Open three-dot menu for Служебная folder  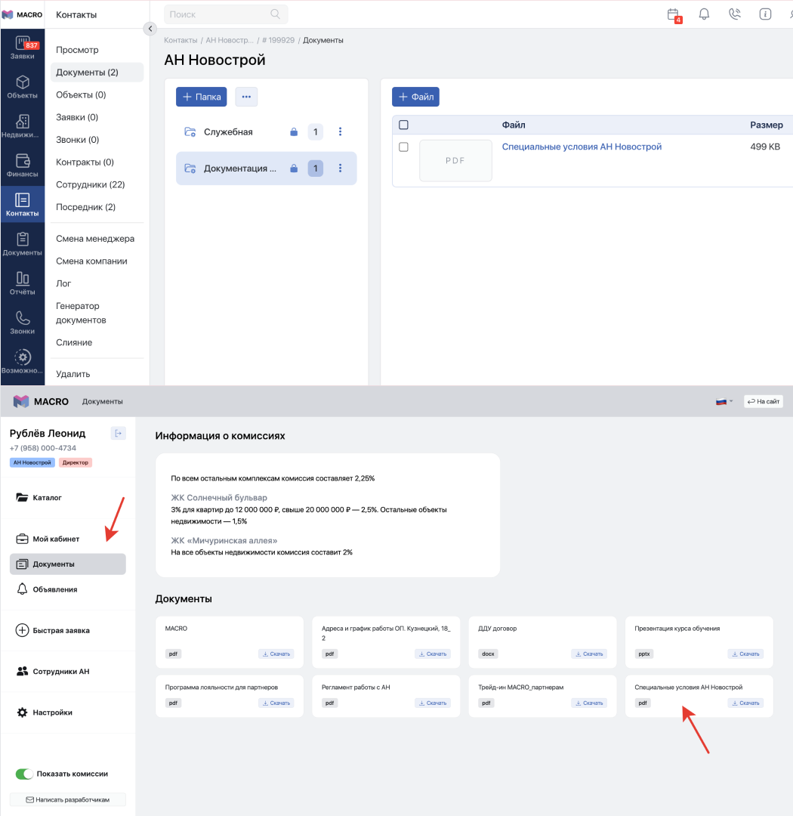click(x=340, y=132)
